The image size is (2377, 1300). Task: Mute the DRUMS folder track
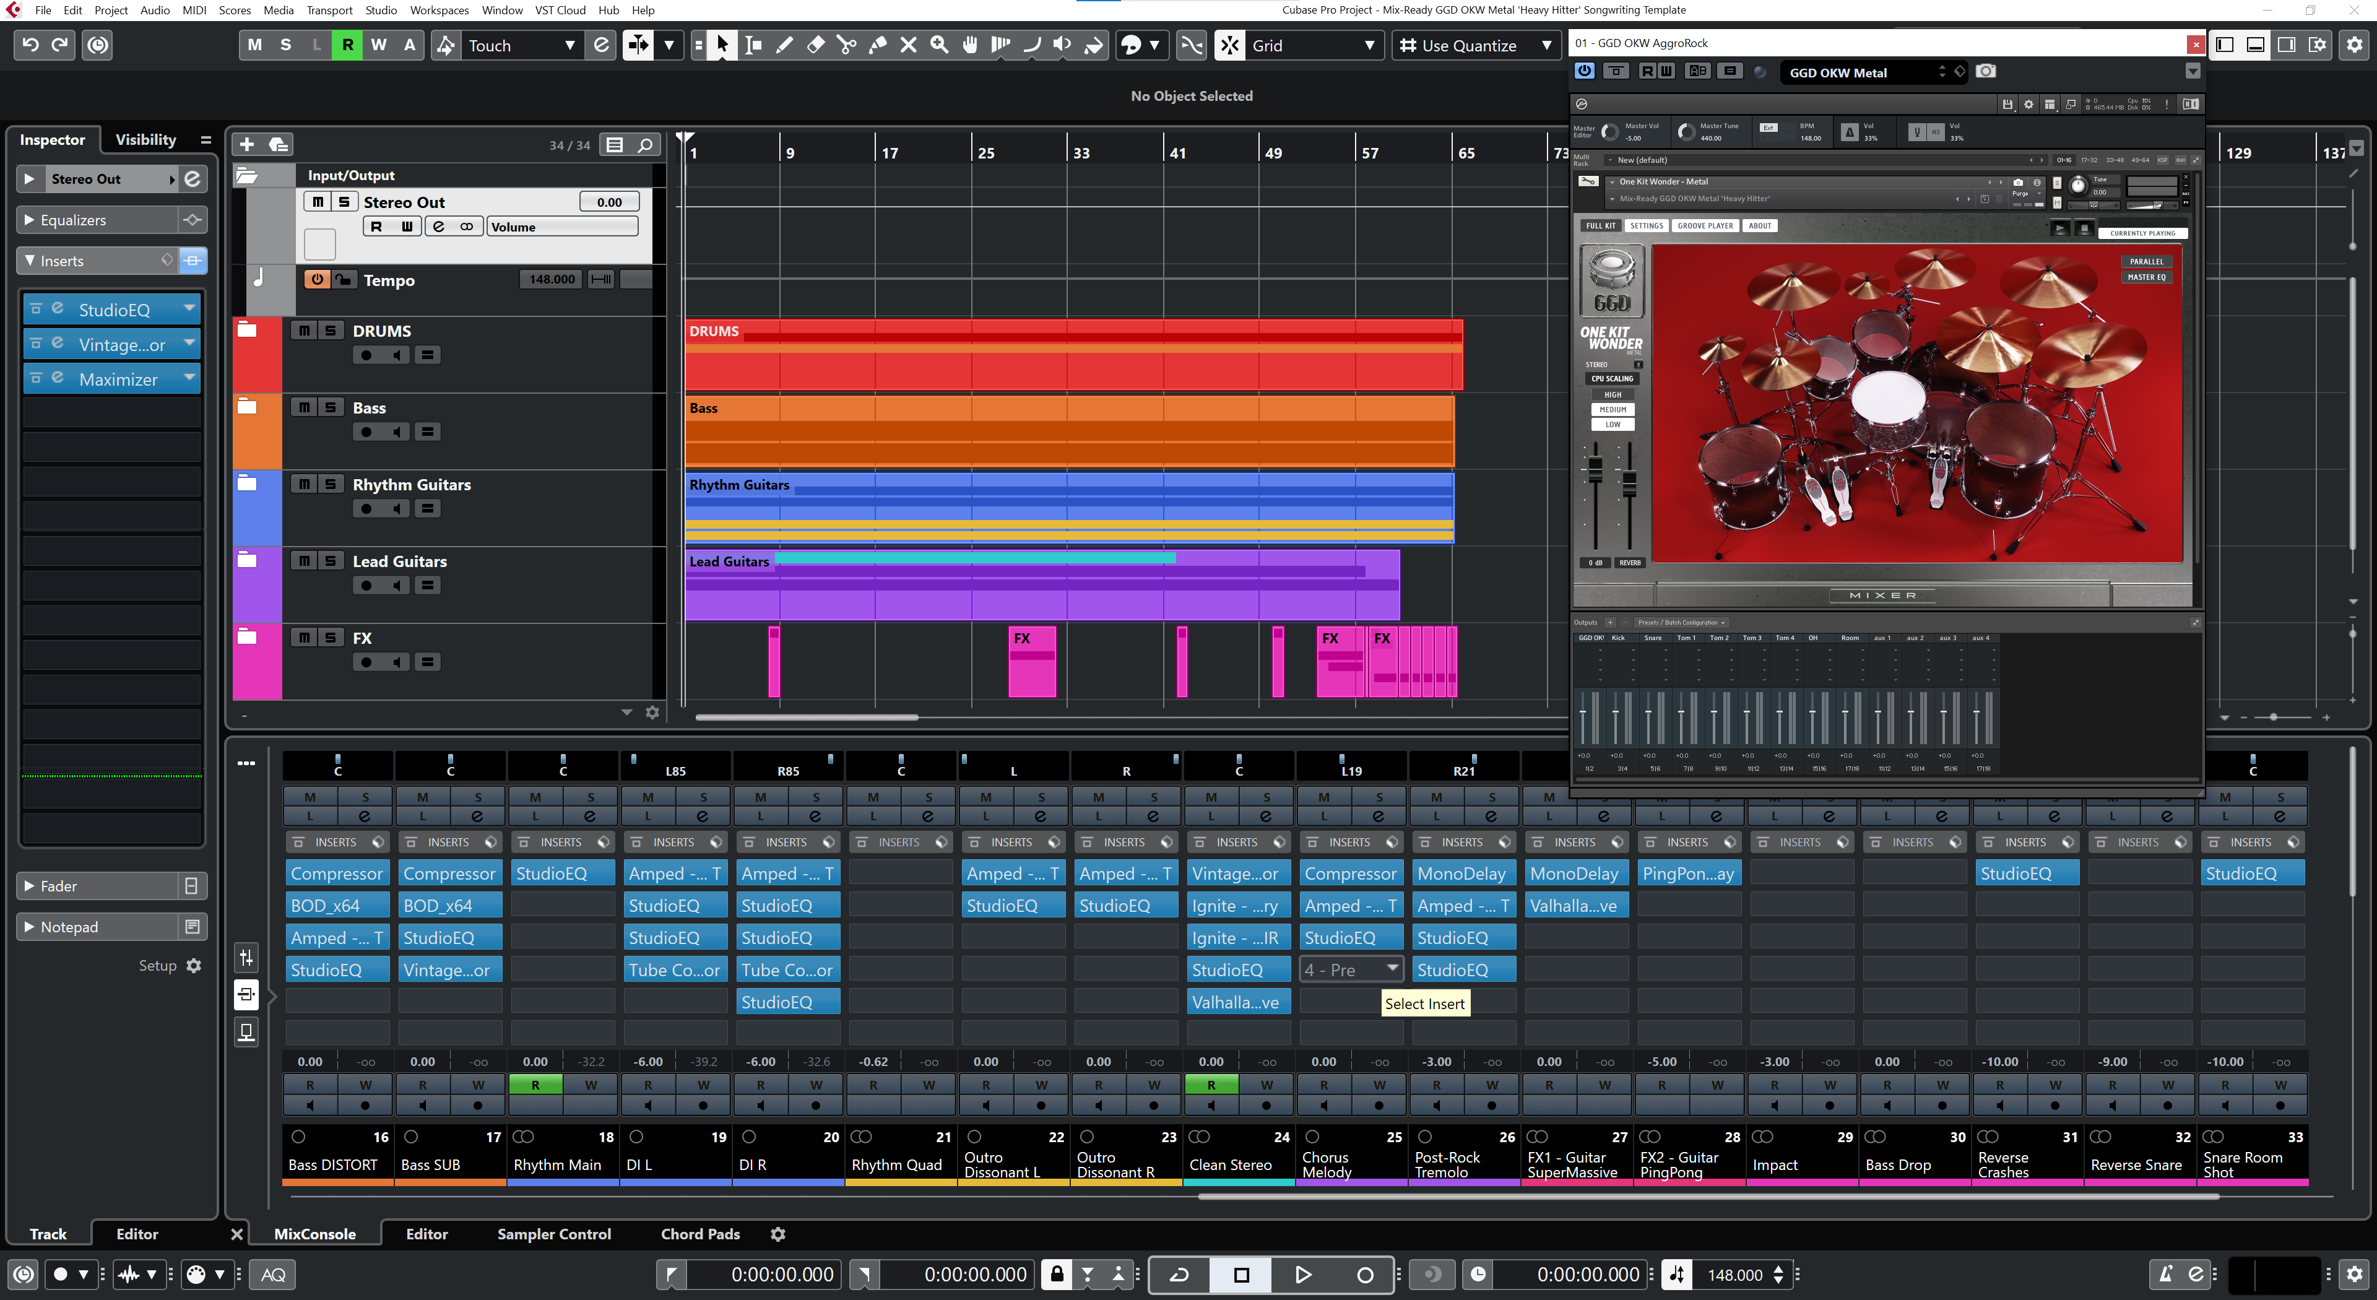303,331
